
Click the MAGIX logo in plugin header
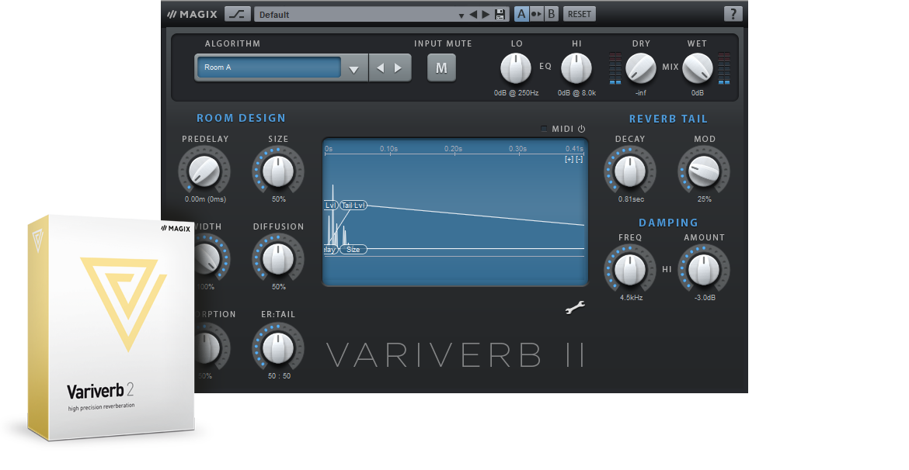click(193, 15)
